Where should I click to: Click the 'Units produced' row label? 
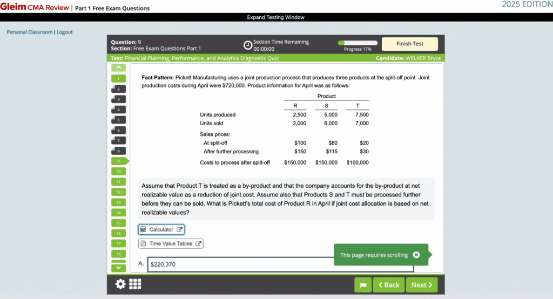point(218,114)
